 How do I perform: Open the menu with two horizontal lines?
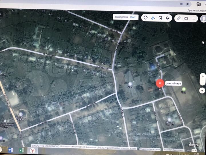(193, 19)
